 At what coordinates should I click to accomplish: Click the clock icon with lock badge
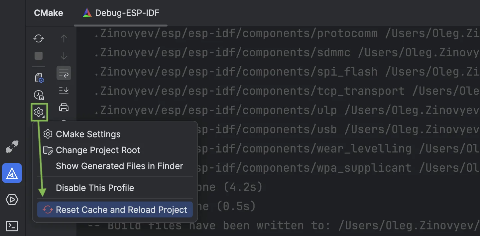click(x=39, y=95)
